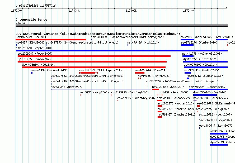Screen dimensions: 235x163
Task: Click nsv963712 (Sudmant2013) label
Action: click(205, 76)
